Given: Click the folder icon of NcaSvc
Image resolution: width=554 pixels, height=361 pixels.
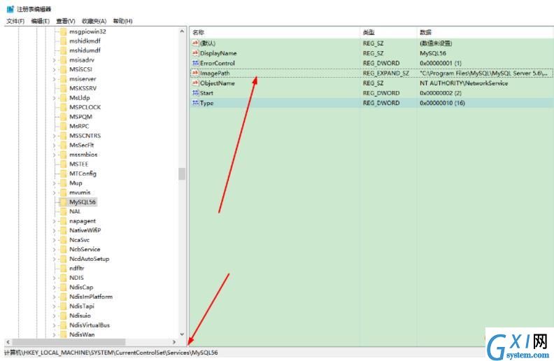Looking at the screenshot, I should [63, 240].
